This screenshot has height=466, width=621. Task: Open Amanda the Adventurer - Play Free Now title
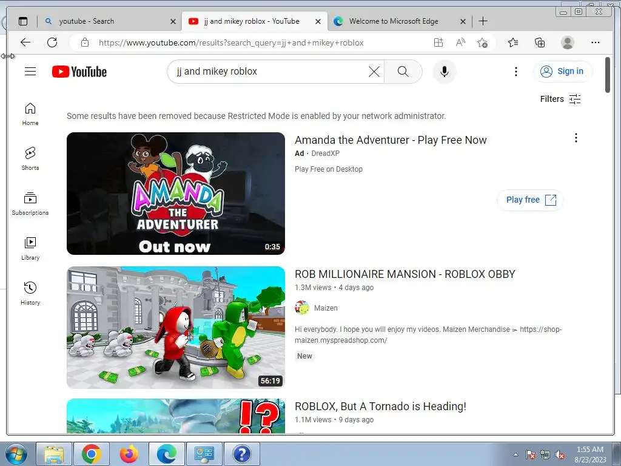click(x=391, y=140)
